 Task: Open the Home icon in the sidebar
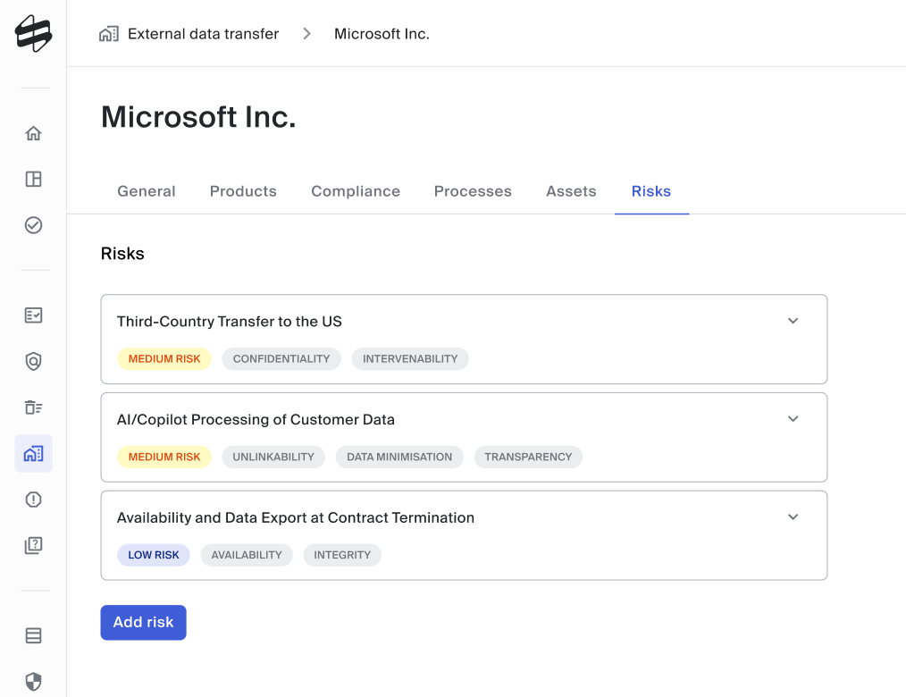[34, 133]
